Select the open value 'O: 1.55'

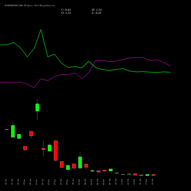(66, 13)
